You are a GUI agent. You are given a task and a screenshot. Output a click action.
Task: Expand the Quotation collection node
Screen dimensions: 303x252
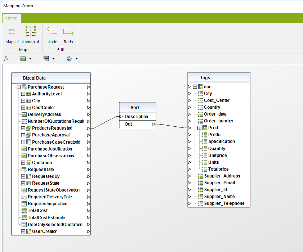(23, 163)
